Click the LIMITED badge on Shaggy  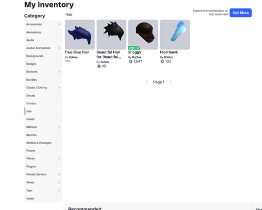coord(134,48)
